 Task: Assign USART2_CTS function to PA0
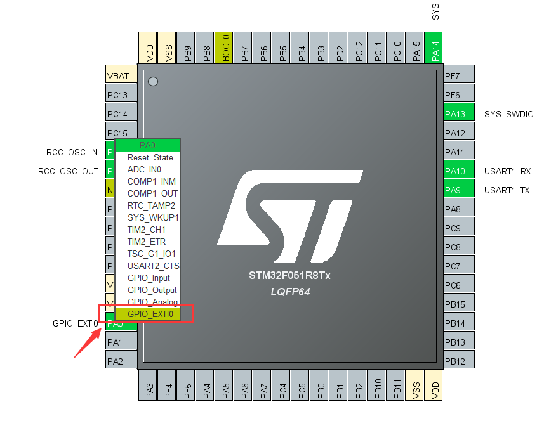point(151,266)
